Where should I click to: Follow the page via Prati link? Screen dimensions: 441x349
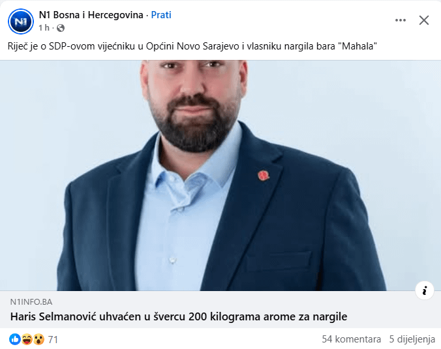coord(161,15)
